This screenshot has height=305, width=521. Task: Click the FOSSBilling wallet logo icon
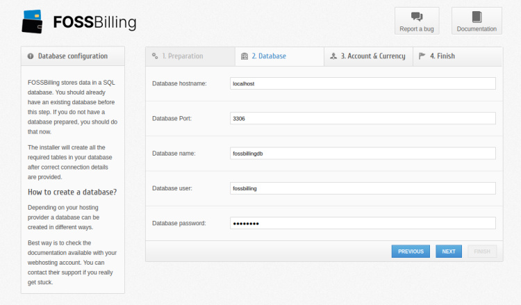pos(33,22)
